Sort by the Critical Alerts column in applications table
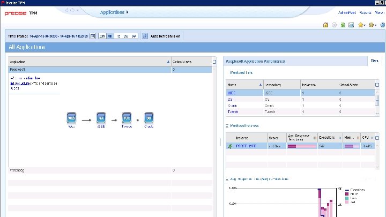 (x=191, y=62)
